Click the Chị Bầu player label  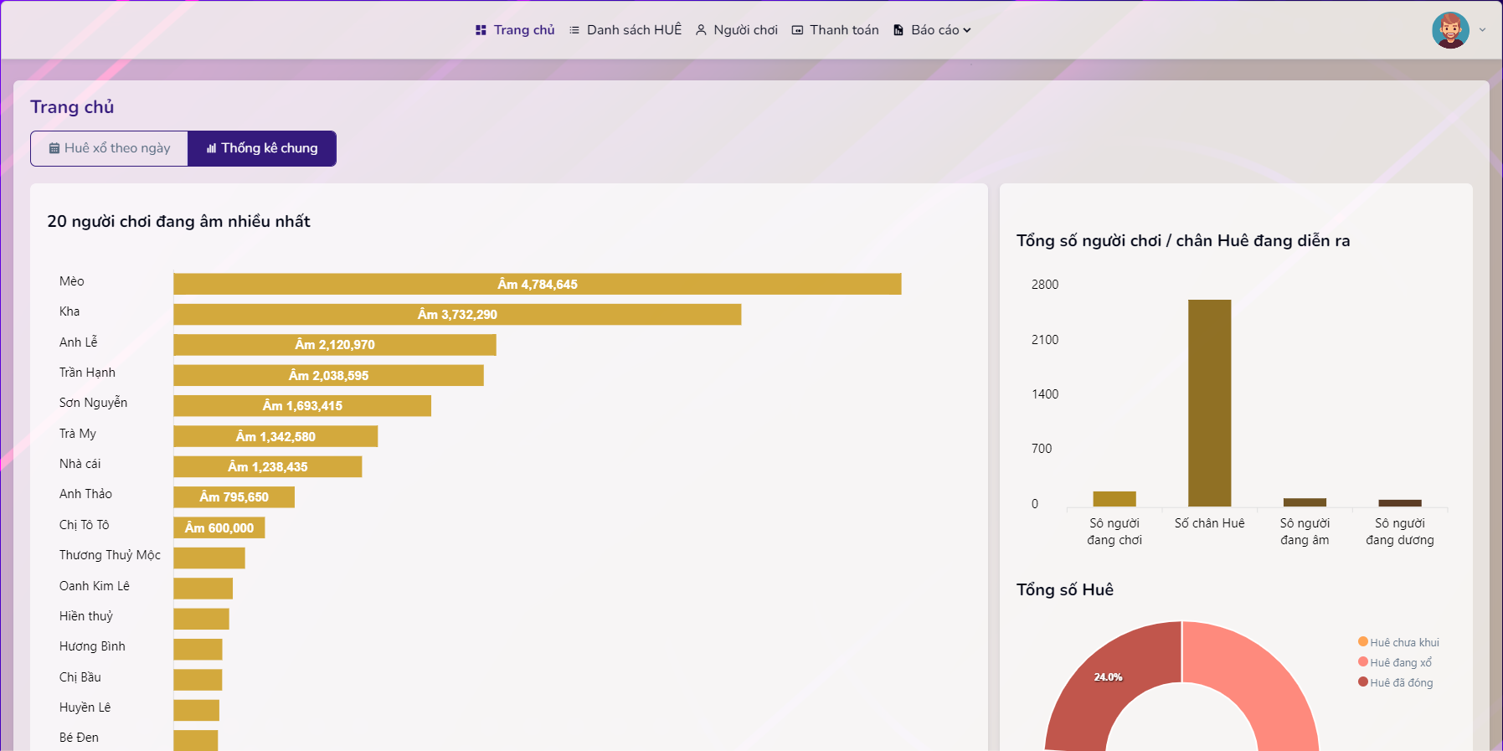[x=80, y=676]
